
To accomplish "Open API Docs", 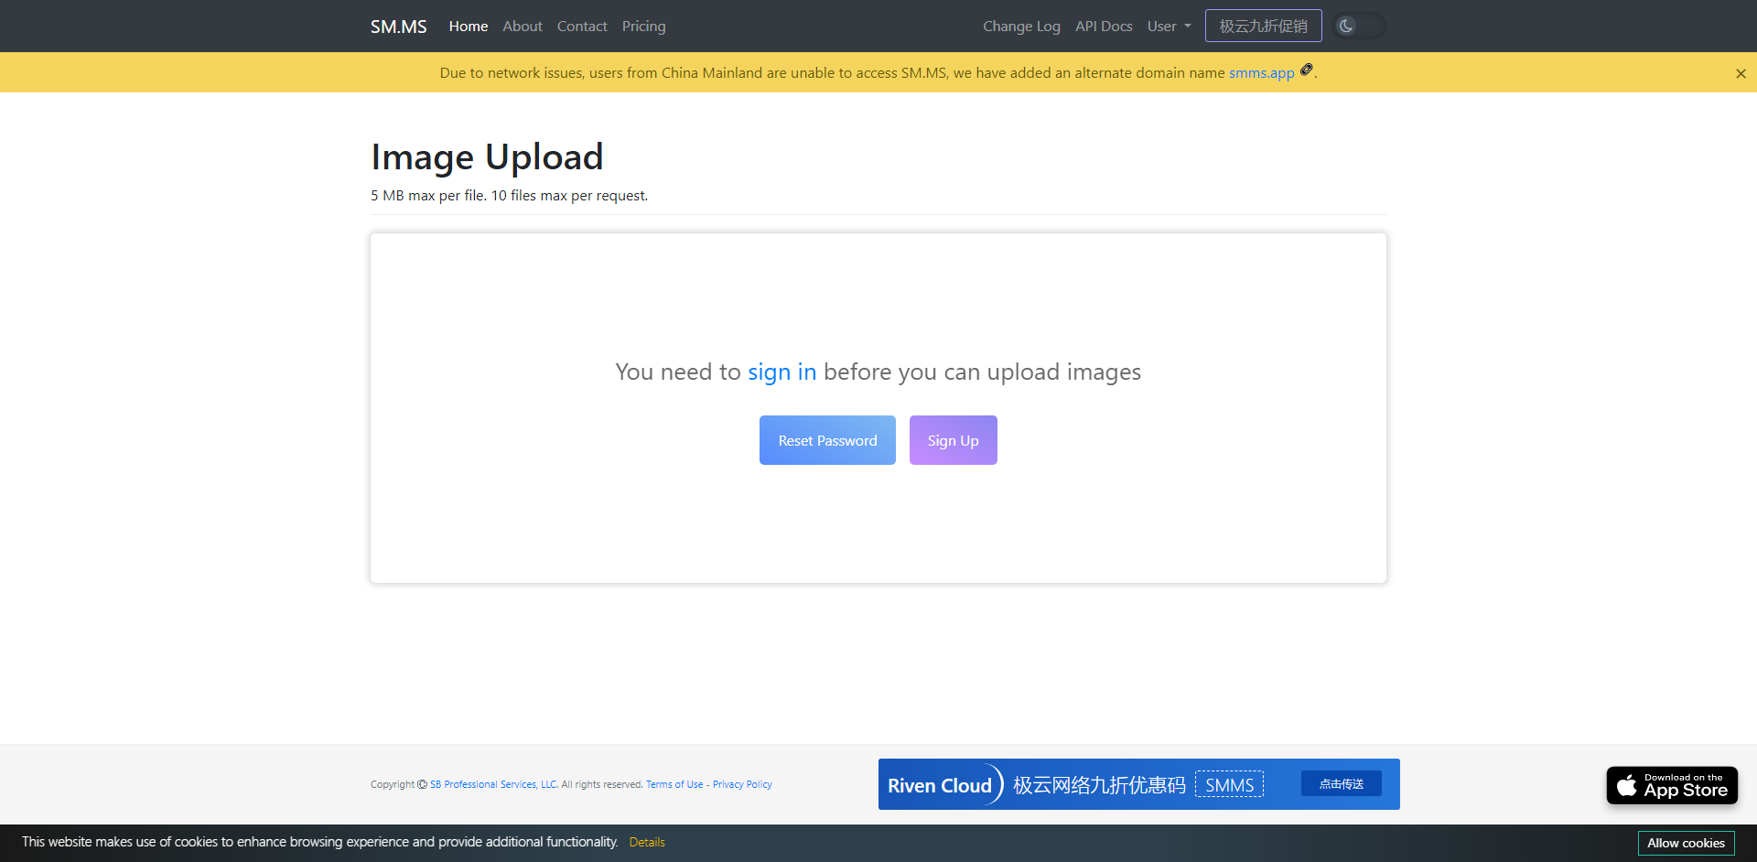I will click(1104, 27).
